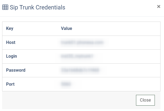164x111 pixels.
Task: Select the Key column header
Action: (x=10, y=29)
